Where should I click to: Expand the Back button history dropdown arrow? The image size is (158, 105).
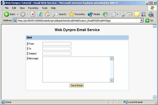click(x=18, y=14)
